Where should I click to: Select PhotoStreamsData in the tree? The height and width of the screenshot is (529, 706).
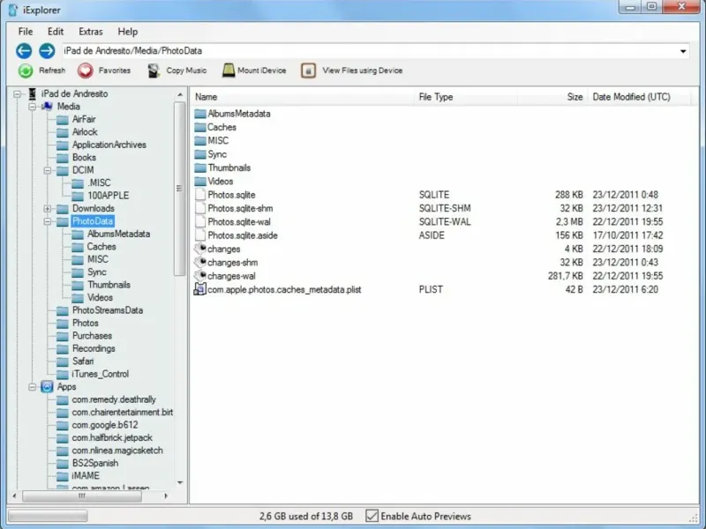point(107,310)
